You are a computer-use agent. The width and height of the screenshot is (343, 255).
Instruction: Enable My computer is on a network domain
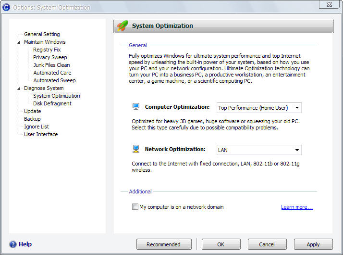(135, 207)
